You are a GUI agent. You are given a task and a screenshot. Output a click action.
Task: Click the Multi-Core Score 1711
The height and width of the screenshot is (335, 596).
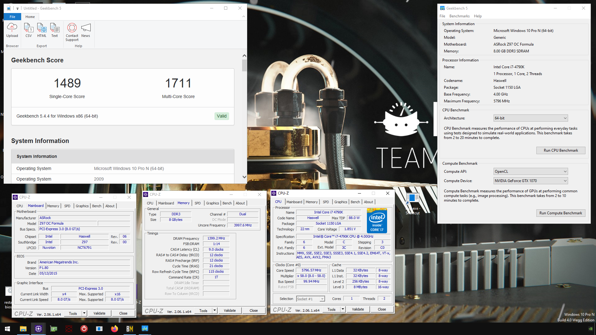pyautogui.click(x=178, y=83)
